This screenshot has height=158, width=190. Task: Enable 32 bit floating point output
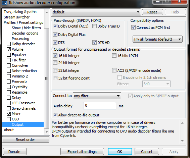55,78
